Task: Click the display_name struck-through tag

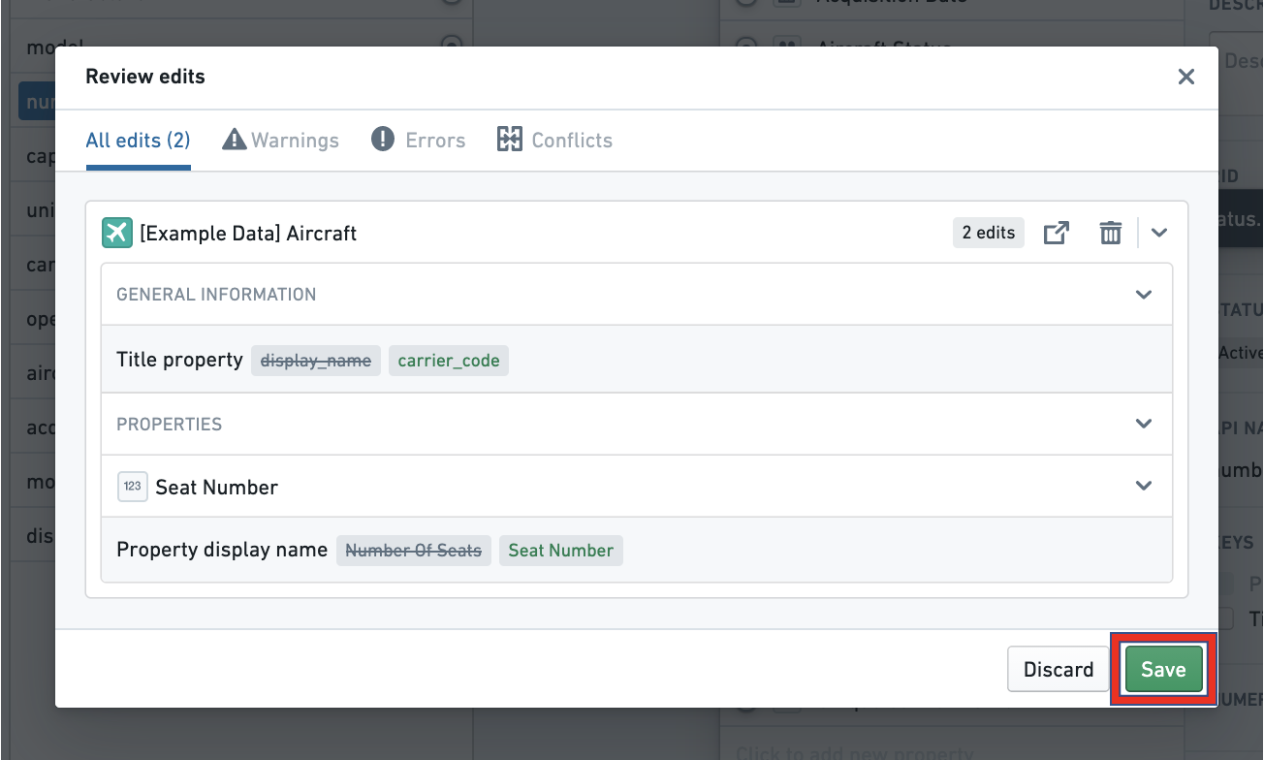Action: point(316,361)
